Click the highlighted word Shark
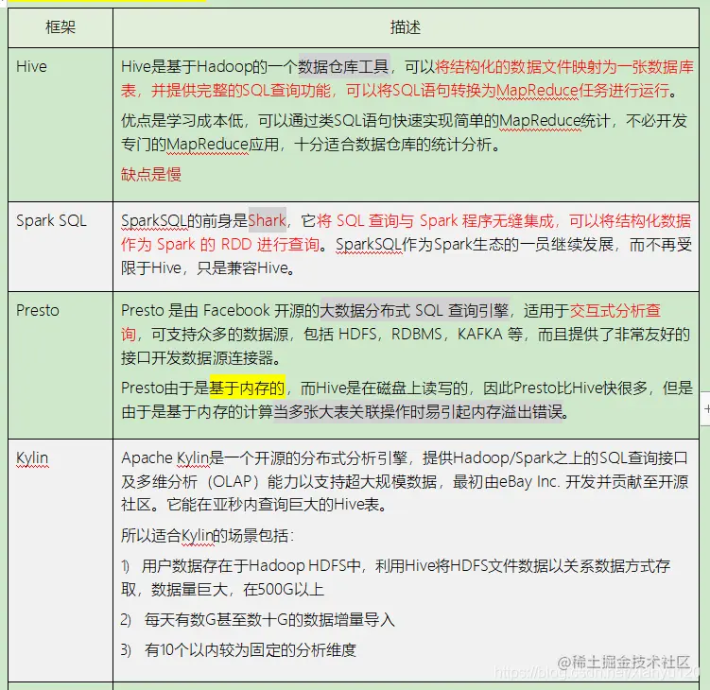 click(x=268, y=220)
